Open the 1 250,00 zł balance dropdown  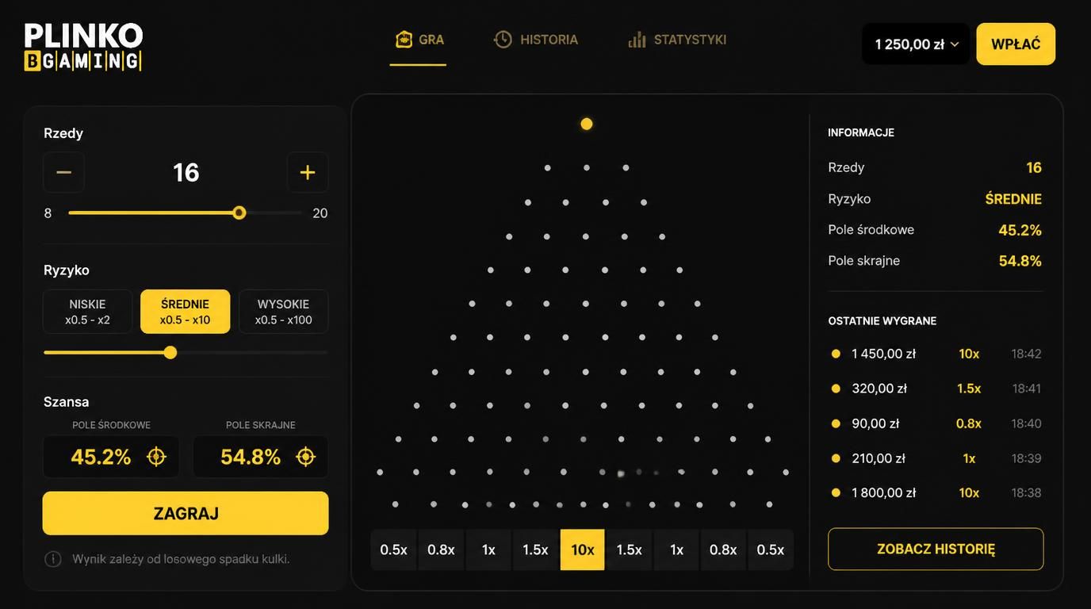point(916,44)
